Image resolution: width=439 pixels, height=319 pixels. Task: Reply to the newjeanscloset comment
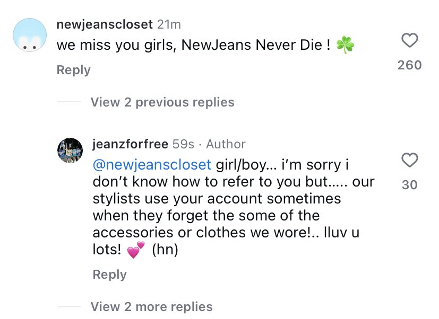(73, 70)
